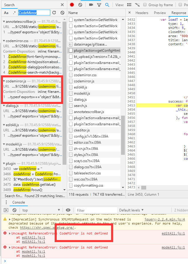Image resolution: width=188 pixels, height=264 pixels.
Task: Switch to large request rows view
Action: coord(129,5)
